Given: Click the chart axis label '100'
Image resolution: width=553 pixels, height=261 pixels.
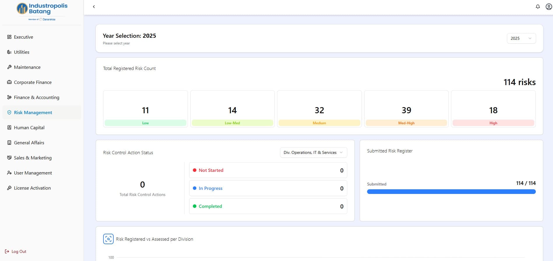Looking at the screenshot, I should tap(111, 258).
